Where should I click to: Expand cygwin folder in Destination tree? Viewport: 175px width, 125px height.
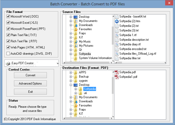[71, 81]
